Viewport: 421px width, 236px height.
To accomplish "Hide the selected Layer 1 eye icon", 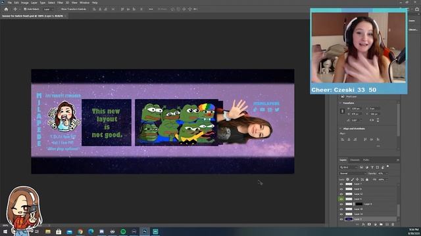I will pyautogui.click(x=341, y=219).
